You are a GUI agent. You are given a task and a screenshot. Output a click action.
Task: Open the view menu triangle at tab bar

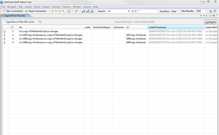pyautogui.click(x=217, y=16)
